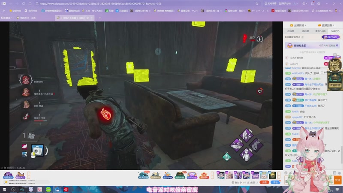The image size is (343, 193).
Task: Open the 钻粉纪念日 anniversary banner
Action: click(313, 45)
